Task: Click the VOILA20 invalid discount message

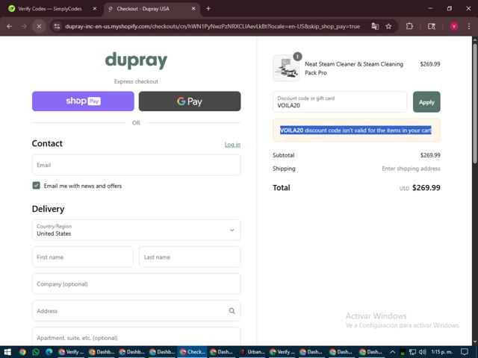Action: [x=356, y=131]
